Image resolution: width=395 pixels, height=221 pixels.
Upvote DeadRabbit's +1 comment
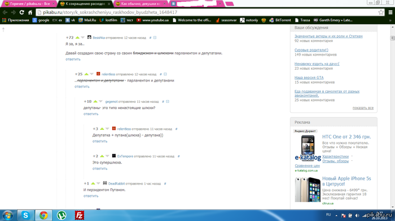point(93,183)
